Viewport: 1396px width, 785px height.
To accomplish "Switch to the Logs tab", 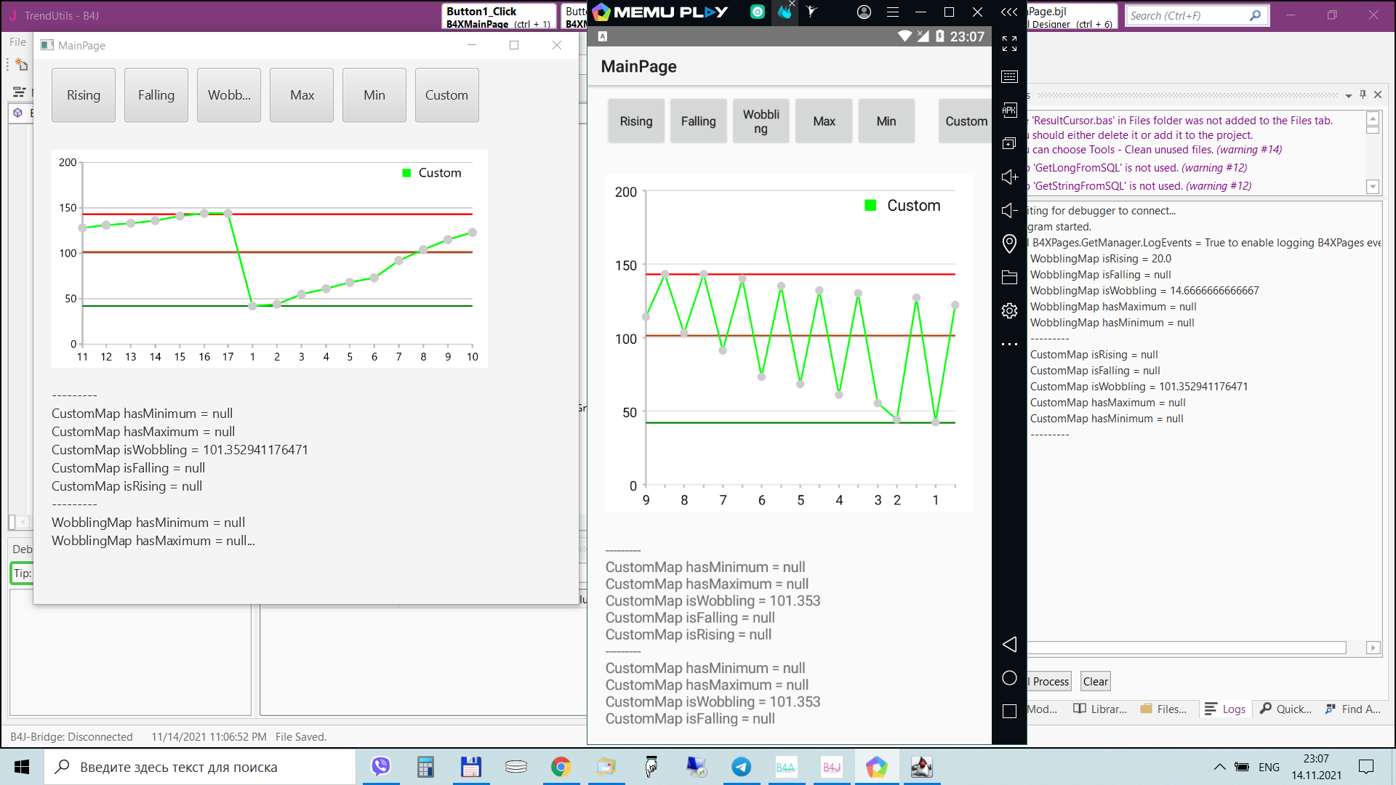I will 1226,709.
